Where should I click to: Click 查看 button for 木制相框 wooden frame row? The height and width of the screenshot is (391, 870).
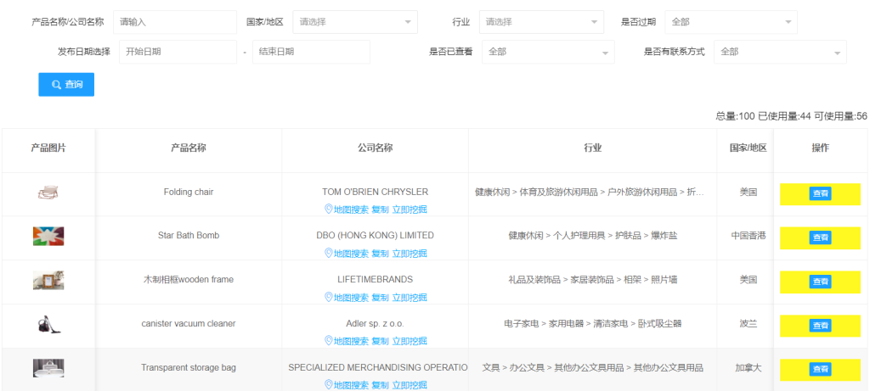[820, 281]
